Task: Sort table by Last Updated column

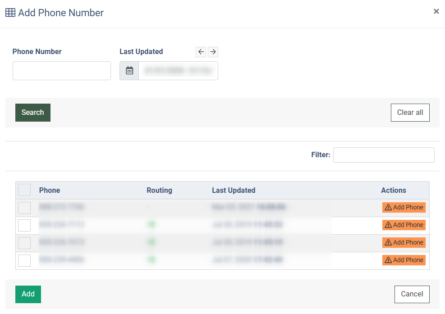Action: pyautogui.click(x=234, y=190)
